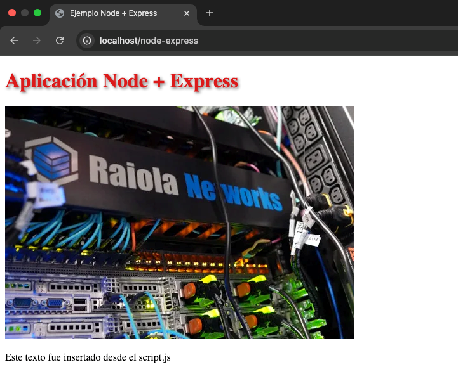
Task: Maximize the window with the green button
Action: coord(37,13)
